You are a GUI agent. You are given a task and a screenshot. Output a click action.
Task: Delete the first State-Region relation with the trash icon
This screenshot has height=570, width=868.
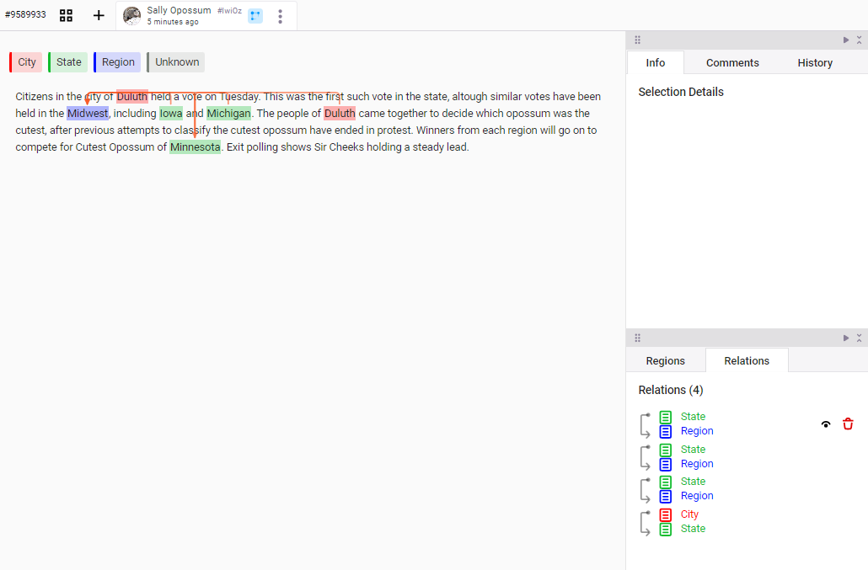848,424
